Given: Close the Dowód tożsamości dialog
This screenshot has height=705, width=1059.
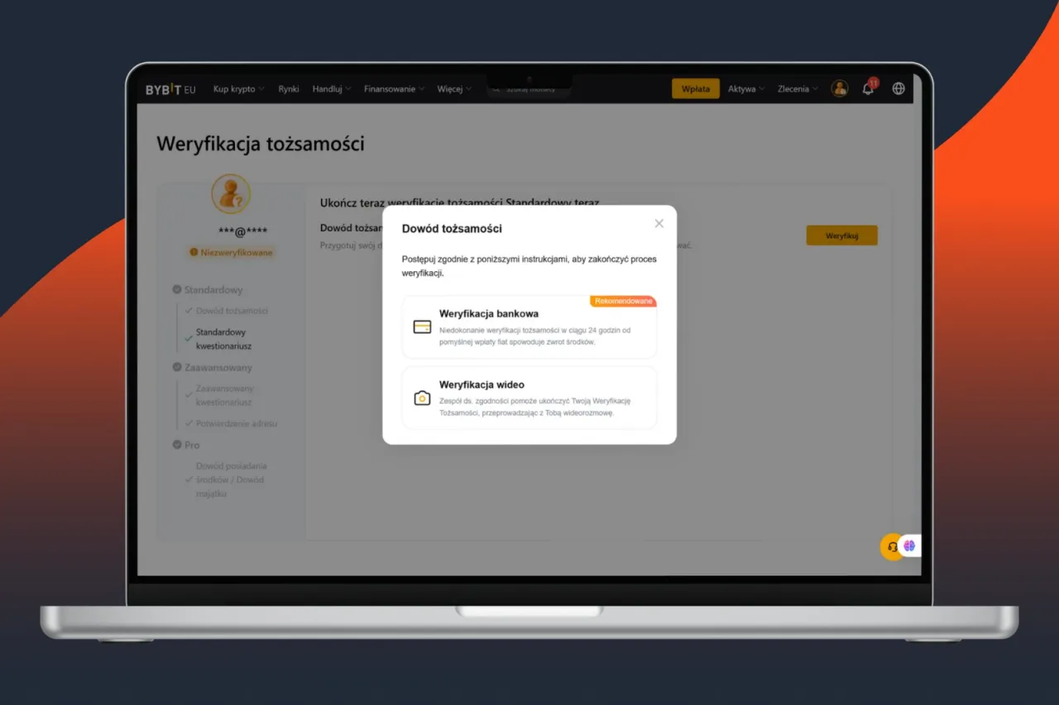Looking at the screenshot, I should 659,223.
